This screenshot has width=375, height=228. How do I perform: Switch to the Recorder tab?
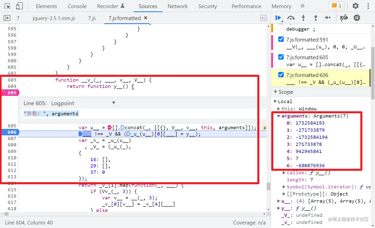pyautogui.click(x=111, y=6)
